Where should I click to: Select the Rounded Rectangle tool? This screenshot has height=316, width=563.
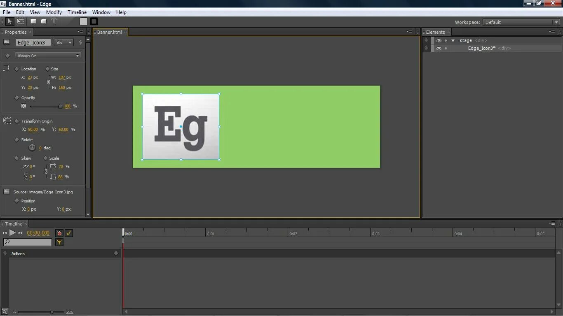43,21
